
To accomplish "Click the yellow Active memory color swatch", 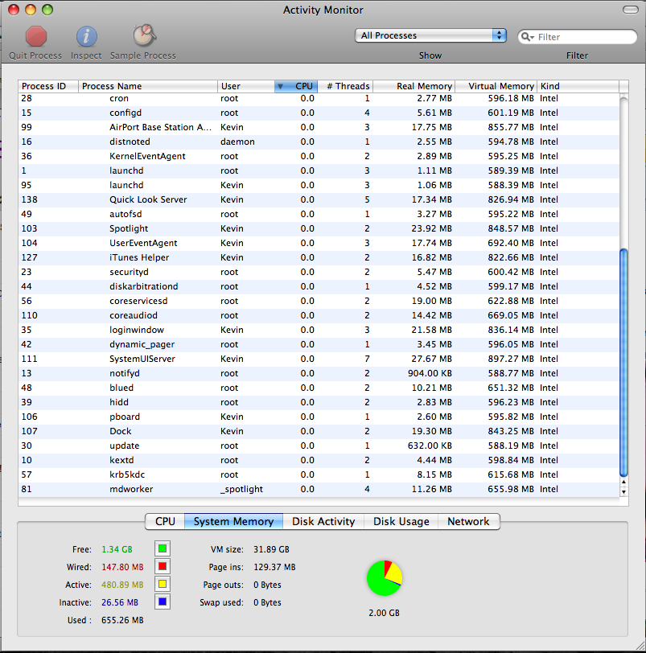I will tap(163, 585).
